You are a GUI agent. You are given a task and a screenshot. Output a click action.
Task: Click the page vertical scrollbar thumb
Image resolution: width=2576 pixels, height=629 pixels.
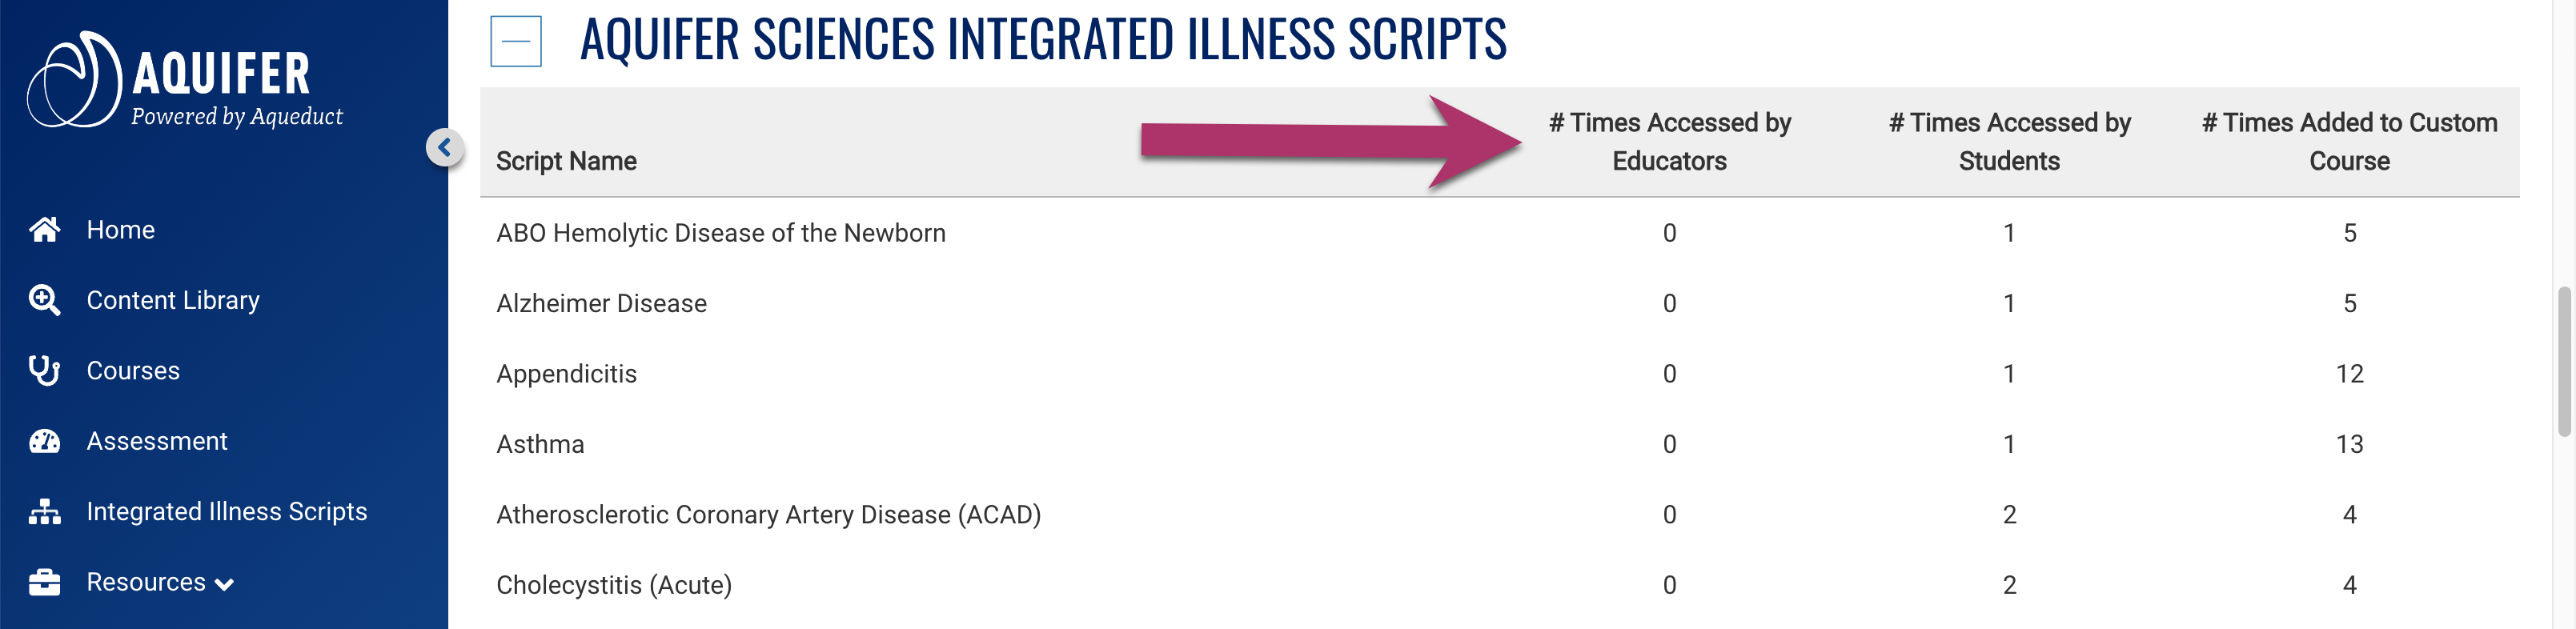pyautogui.click(x=2564, y=360)
